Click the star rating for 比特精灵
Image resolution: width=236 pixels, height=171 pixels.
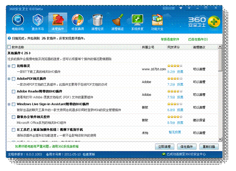[175, 66]
